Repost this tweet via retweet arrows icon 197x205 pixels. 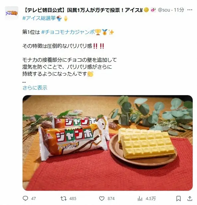tap(63, 198)
